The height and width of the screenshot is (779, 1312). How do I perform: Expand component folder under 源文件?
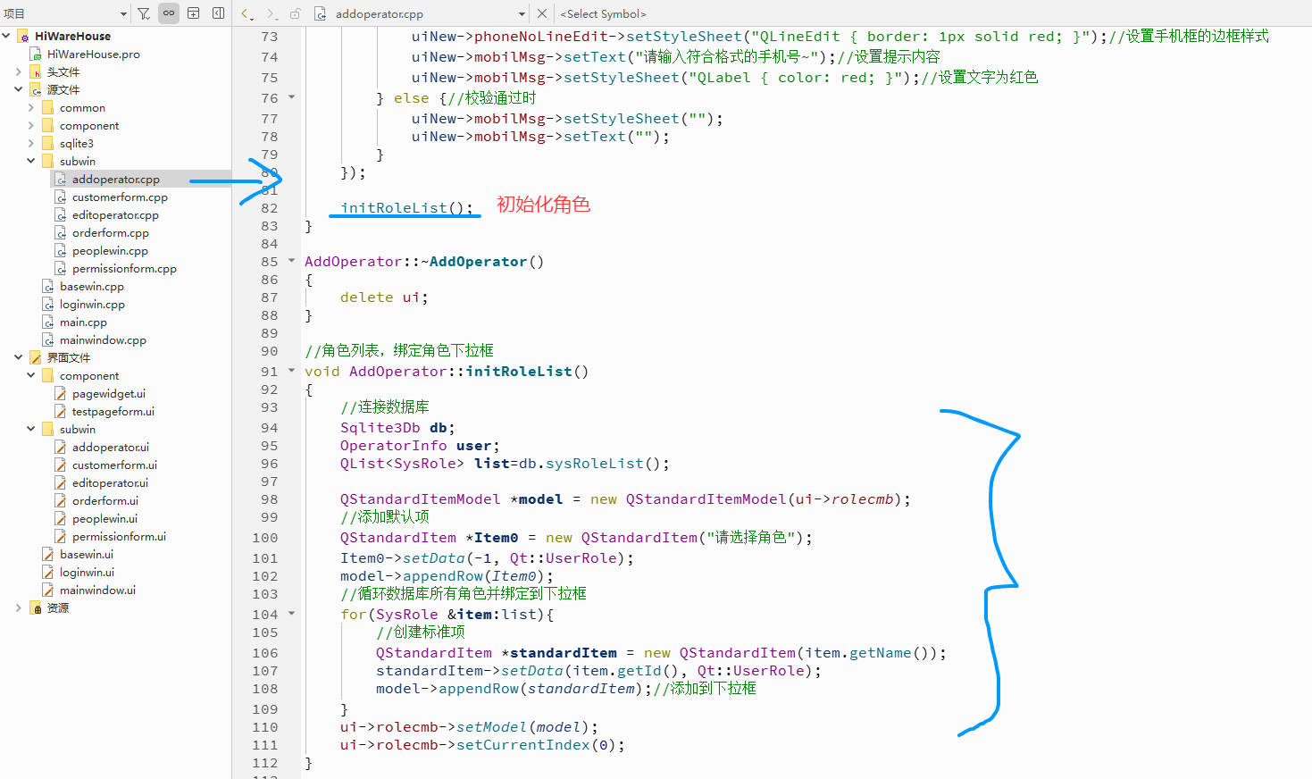pos(31,125)
